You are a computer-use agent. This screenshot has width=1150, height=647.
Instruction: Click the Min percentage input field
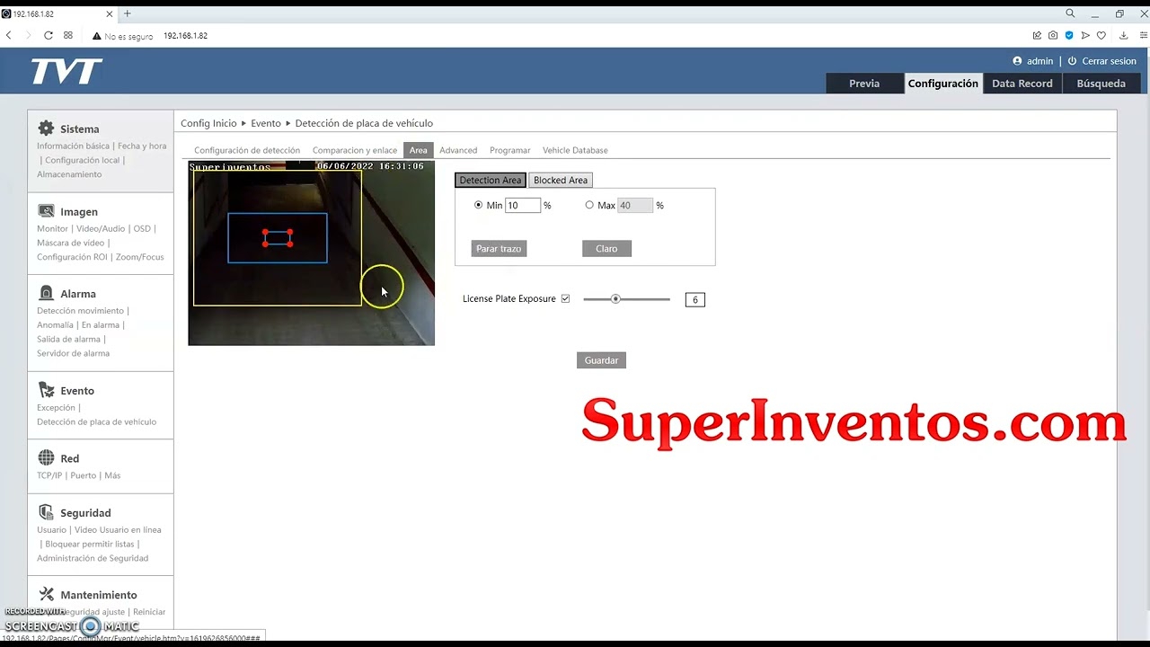[523, 205]
